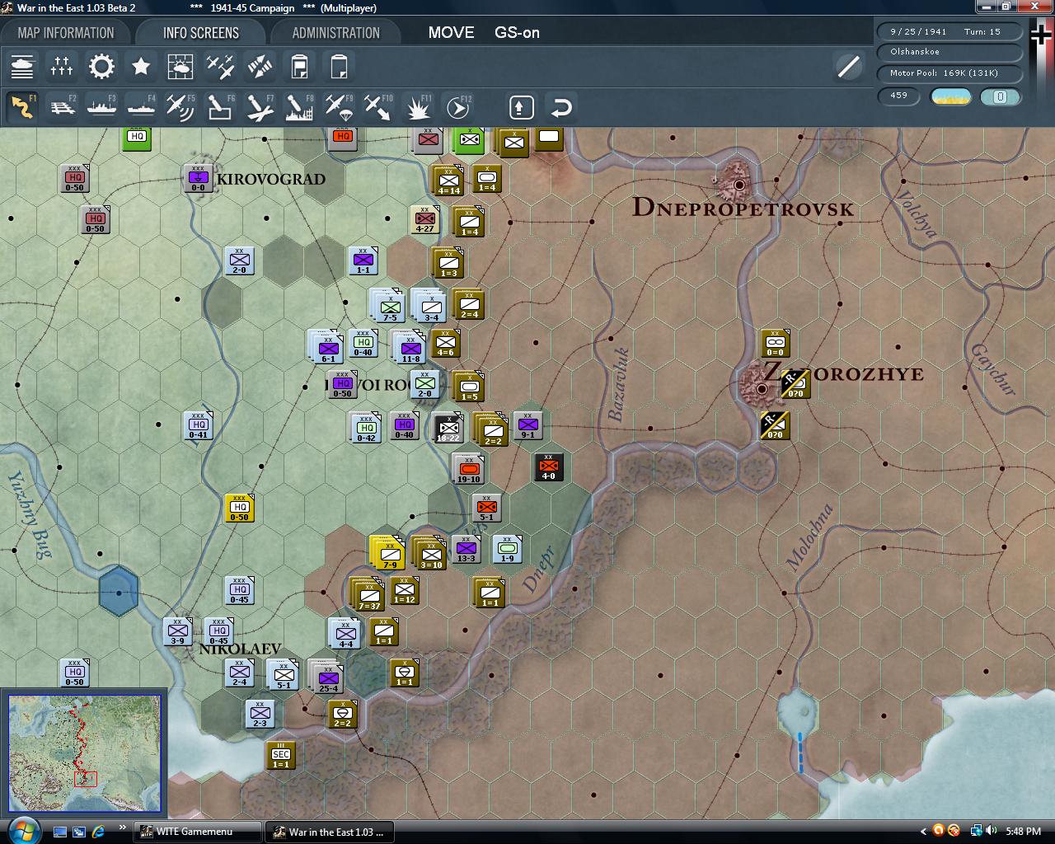Click the clear weather ground indicator
1055x844 pixels.
click(x=951, y=96)
